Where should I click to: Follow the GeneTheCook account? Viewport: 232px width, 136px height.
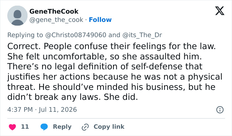[x=100, y=20]
